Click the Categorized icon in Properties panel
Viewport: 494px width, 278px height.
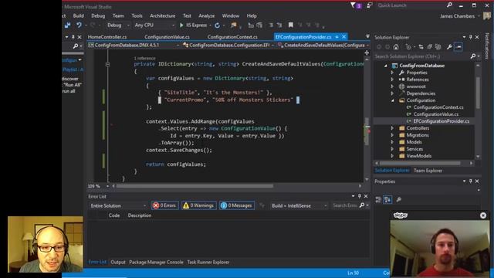click(x=378, y=199)
